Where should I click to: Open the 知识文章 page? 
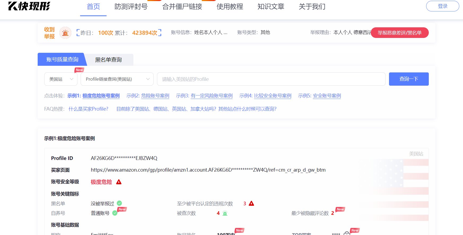(271, 7)
